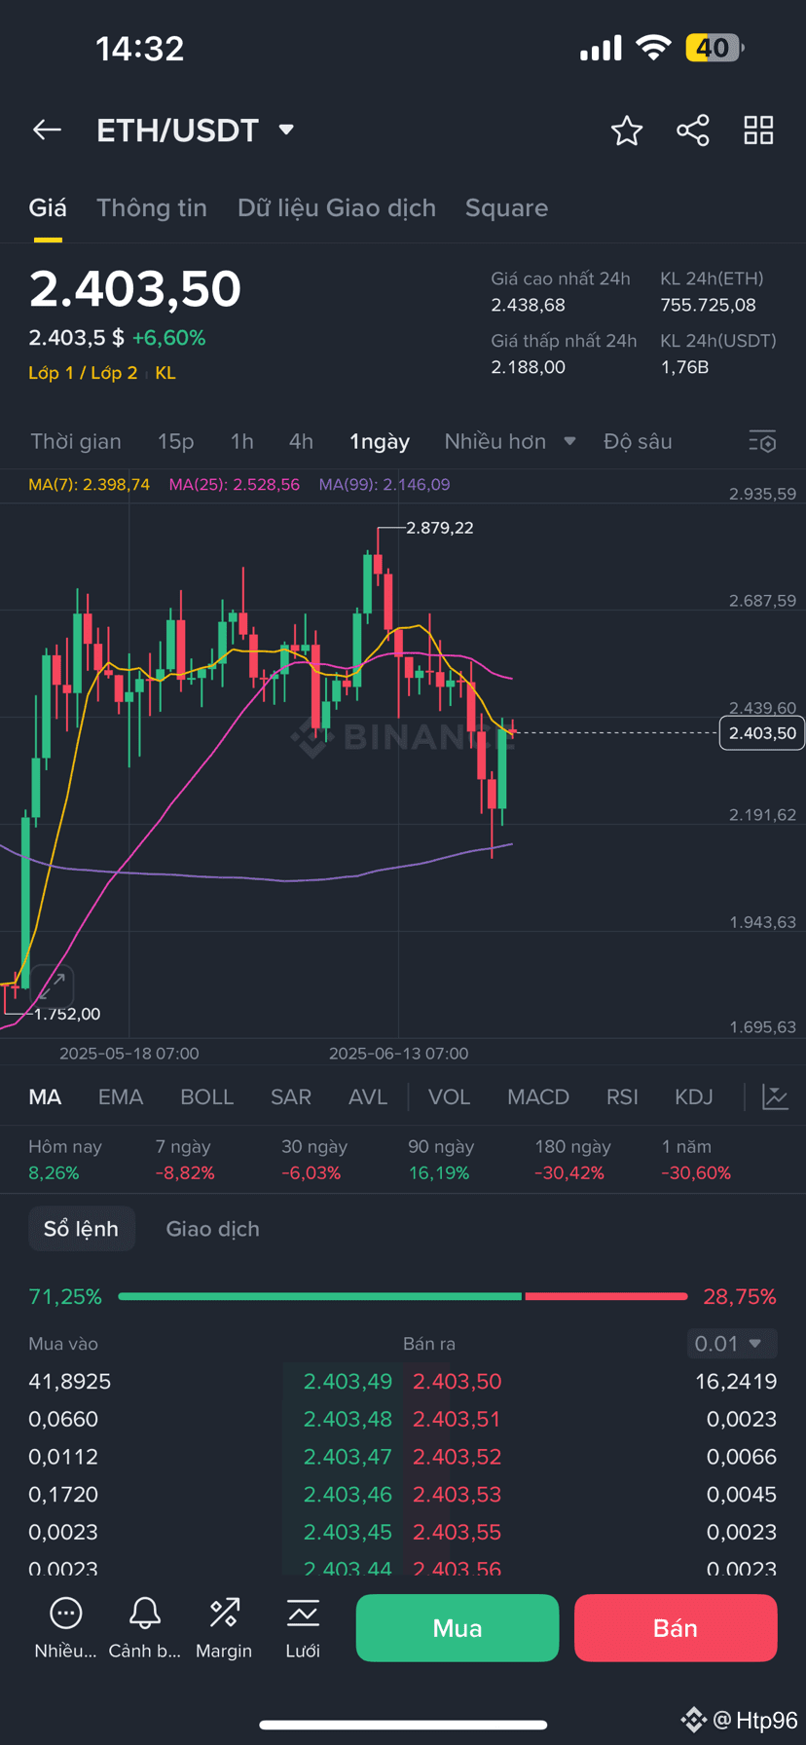Open indicator chart icon after KDJ
Image resolution: width=806 pixels, height=1745 pixels.
pos(775,1097)
